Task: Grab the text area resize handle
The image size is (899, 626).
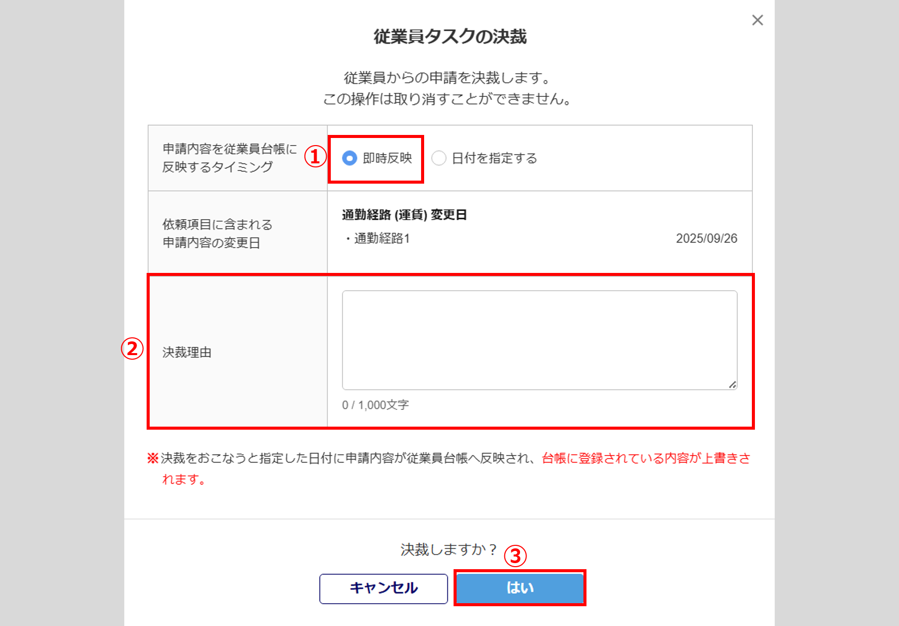Action: pos(732,385)
